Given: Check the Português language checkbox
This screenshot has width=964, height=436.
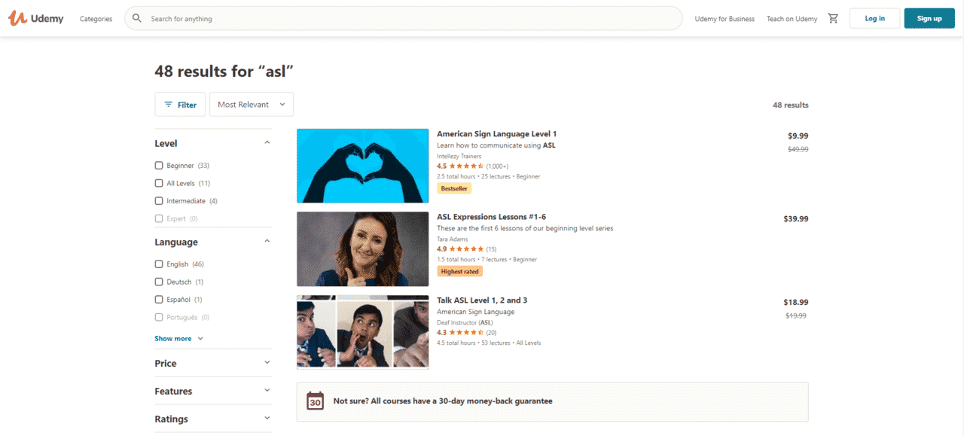Looking at the screenshot, I should (x=159, y=318).
